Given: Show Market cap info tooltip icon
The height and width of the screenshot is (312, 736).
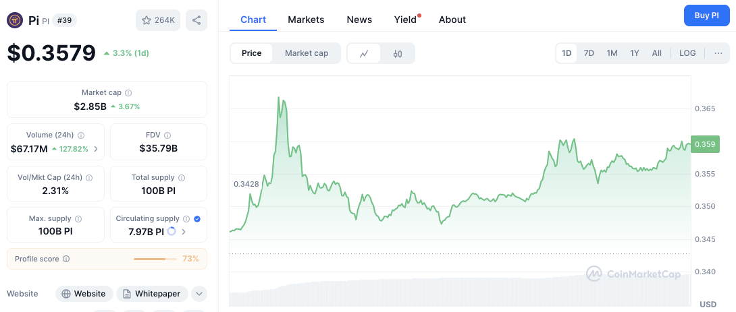Looking at the screenshot, I should 128,93.
